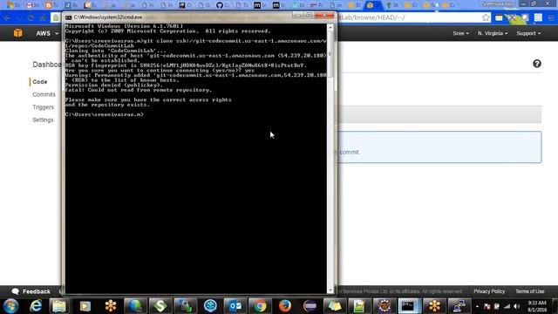Viewport: 558px width, 314px height.
Task: Open Triggers in the sidebar
Action: tap(43, 107)
